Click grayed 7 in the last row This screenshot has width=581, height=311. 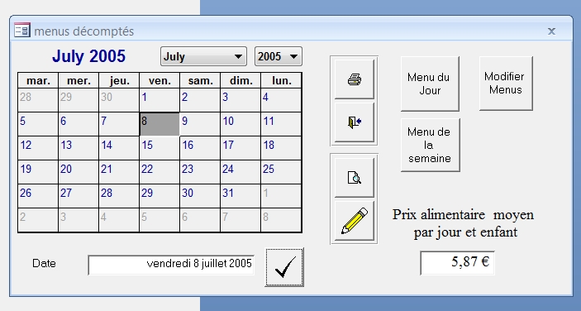240,220
